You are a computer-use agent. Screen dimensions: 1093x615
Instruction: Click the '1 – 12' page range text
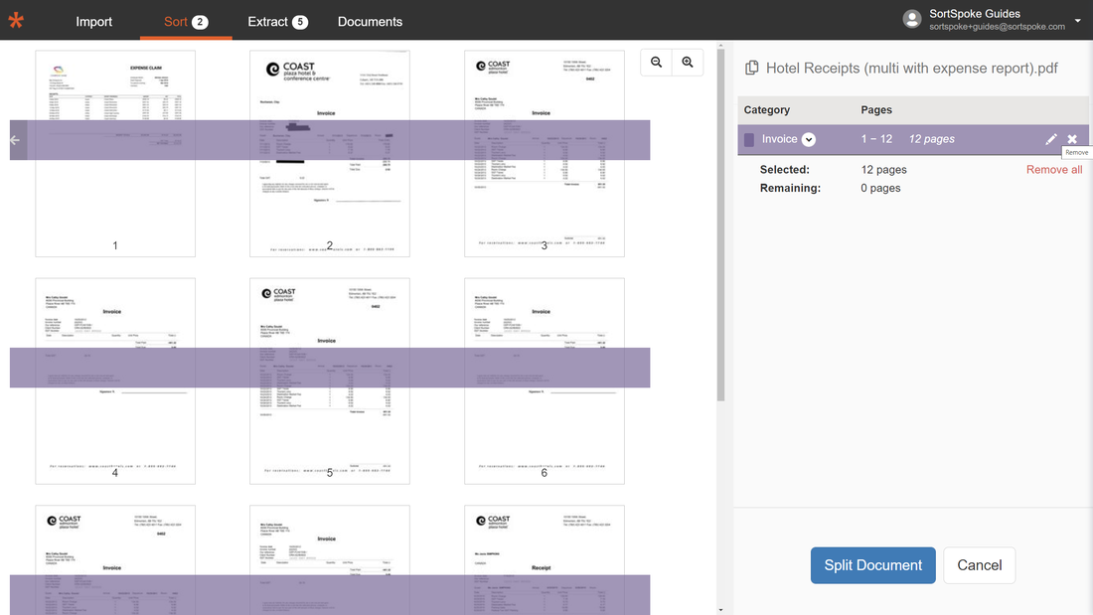click(x=876, y=139)
